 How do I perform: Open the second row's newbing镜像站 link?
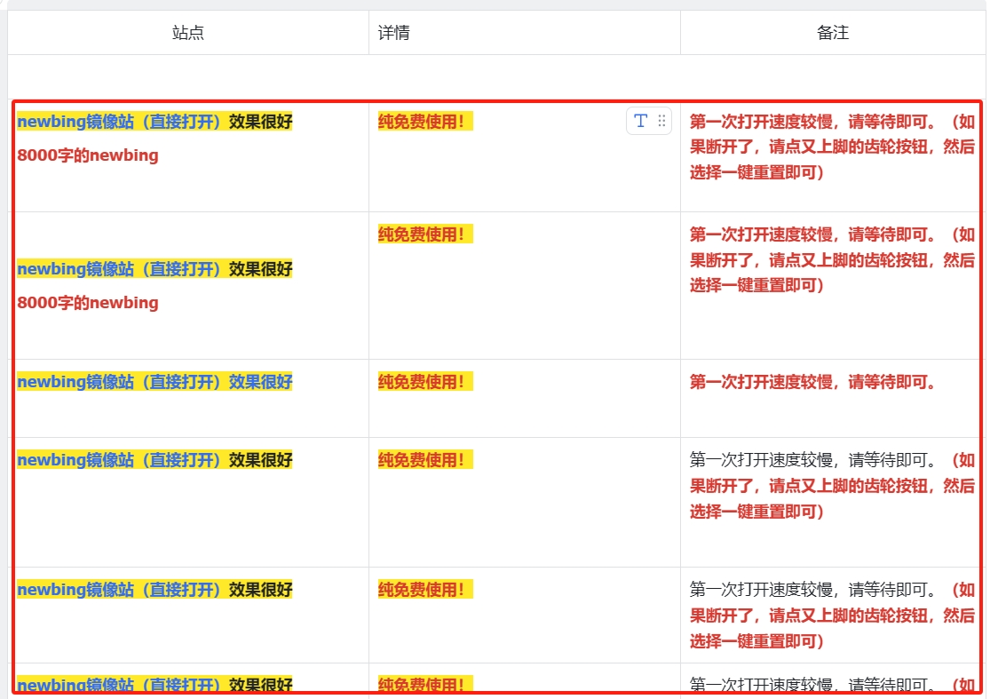click(119, 268)
